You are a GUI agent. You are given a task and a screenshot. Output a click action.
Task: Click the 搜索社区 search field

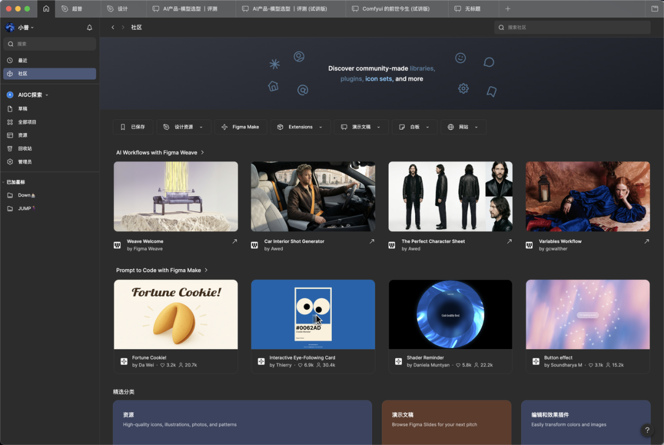(x=572, y=28)
